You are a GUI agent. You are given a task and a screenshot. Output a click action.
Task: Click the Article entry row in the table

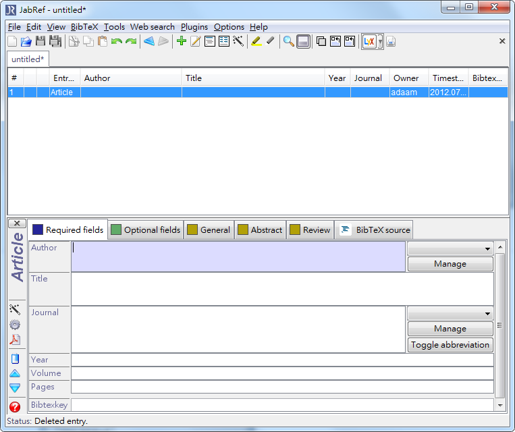(x=258, y=92)
